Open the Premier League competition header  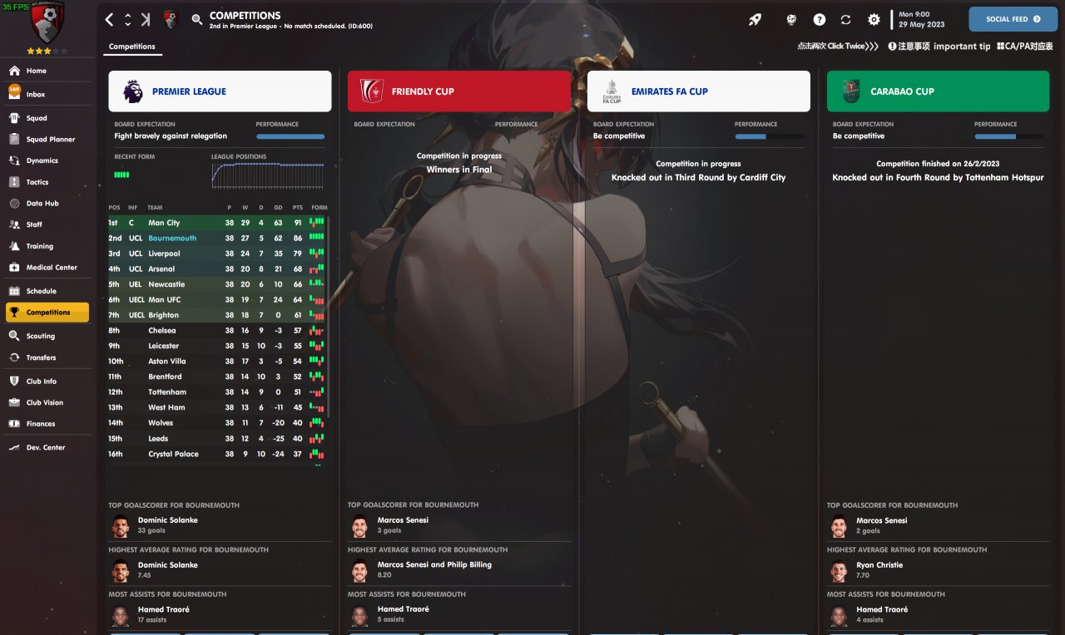pyautogui.click(x=220, y=91)
